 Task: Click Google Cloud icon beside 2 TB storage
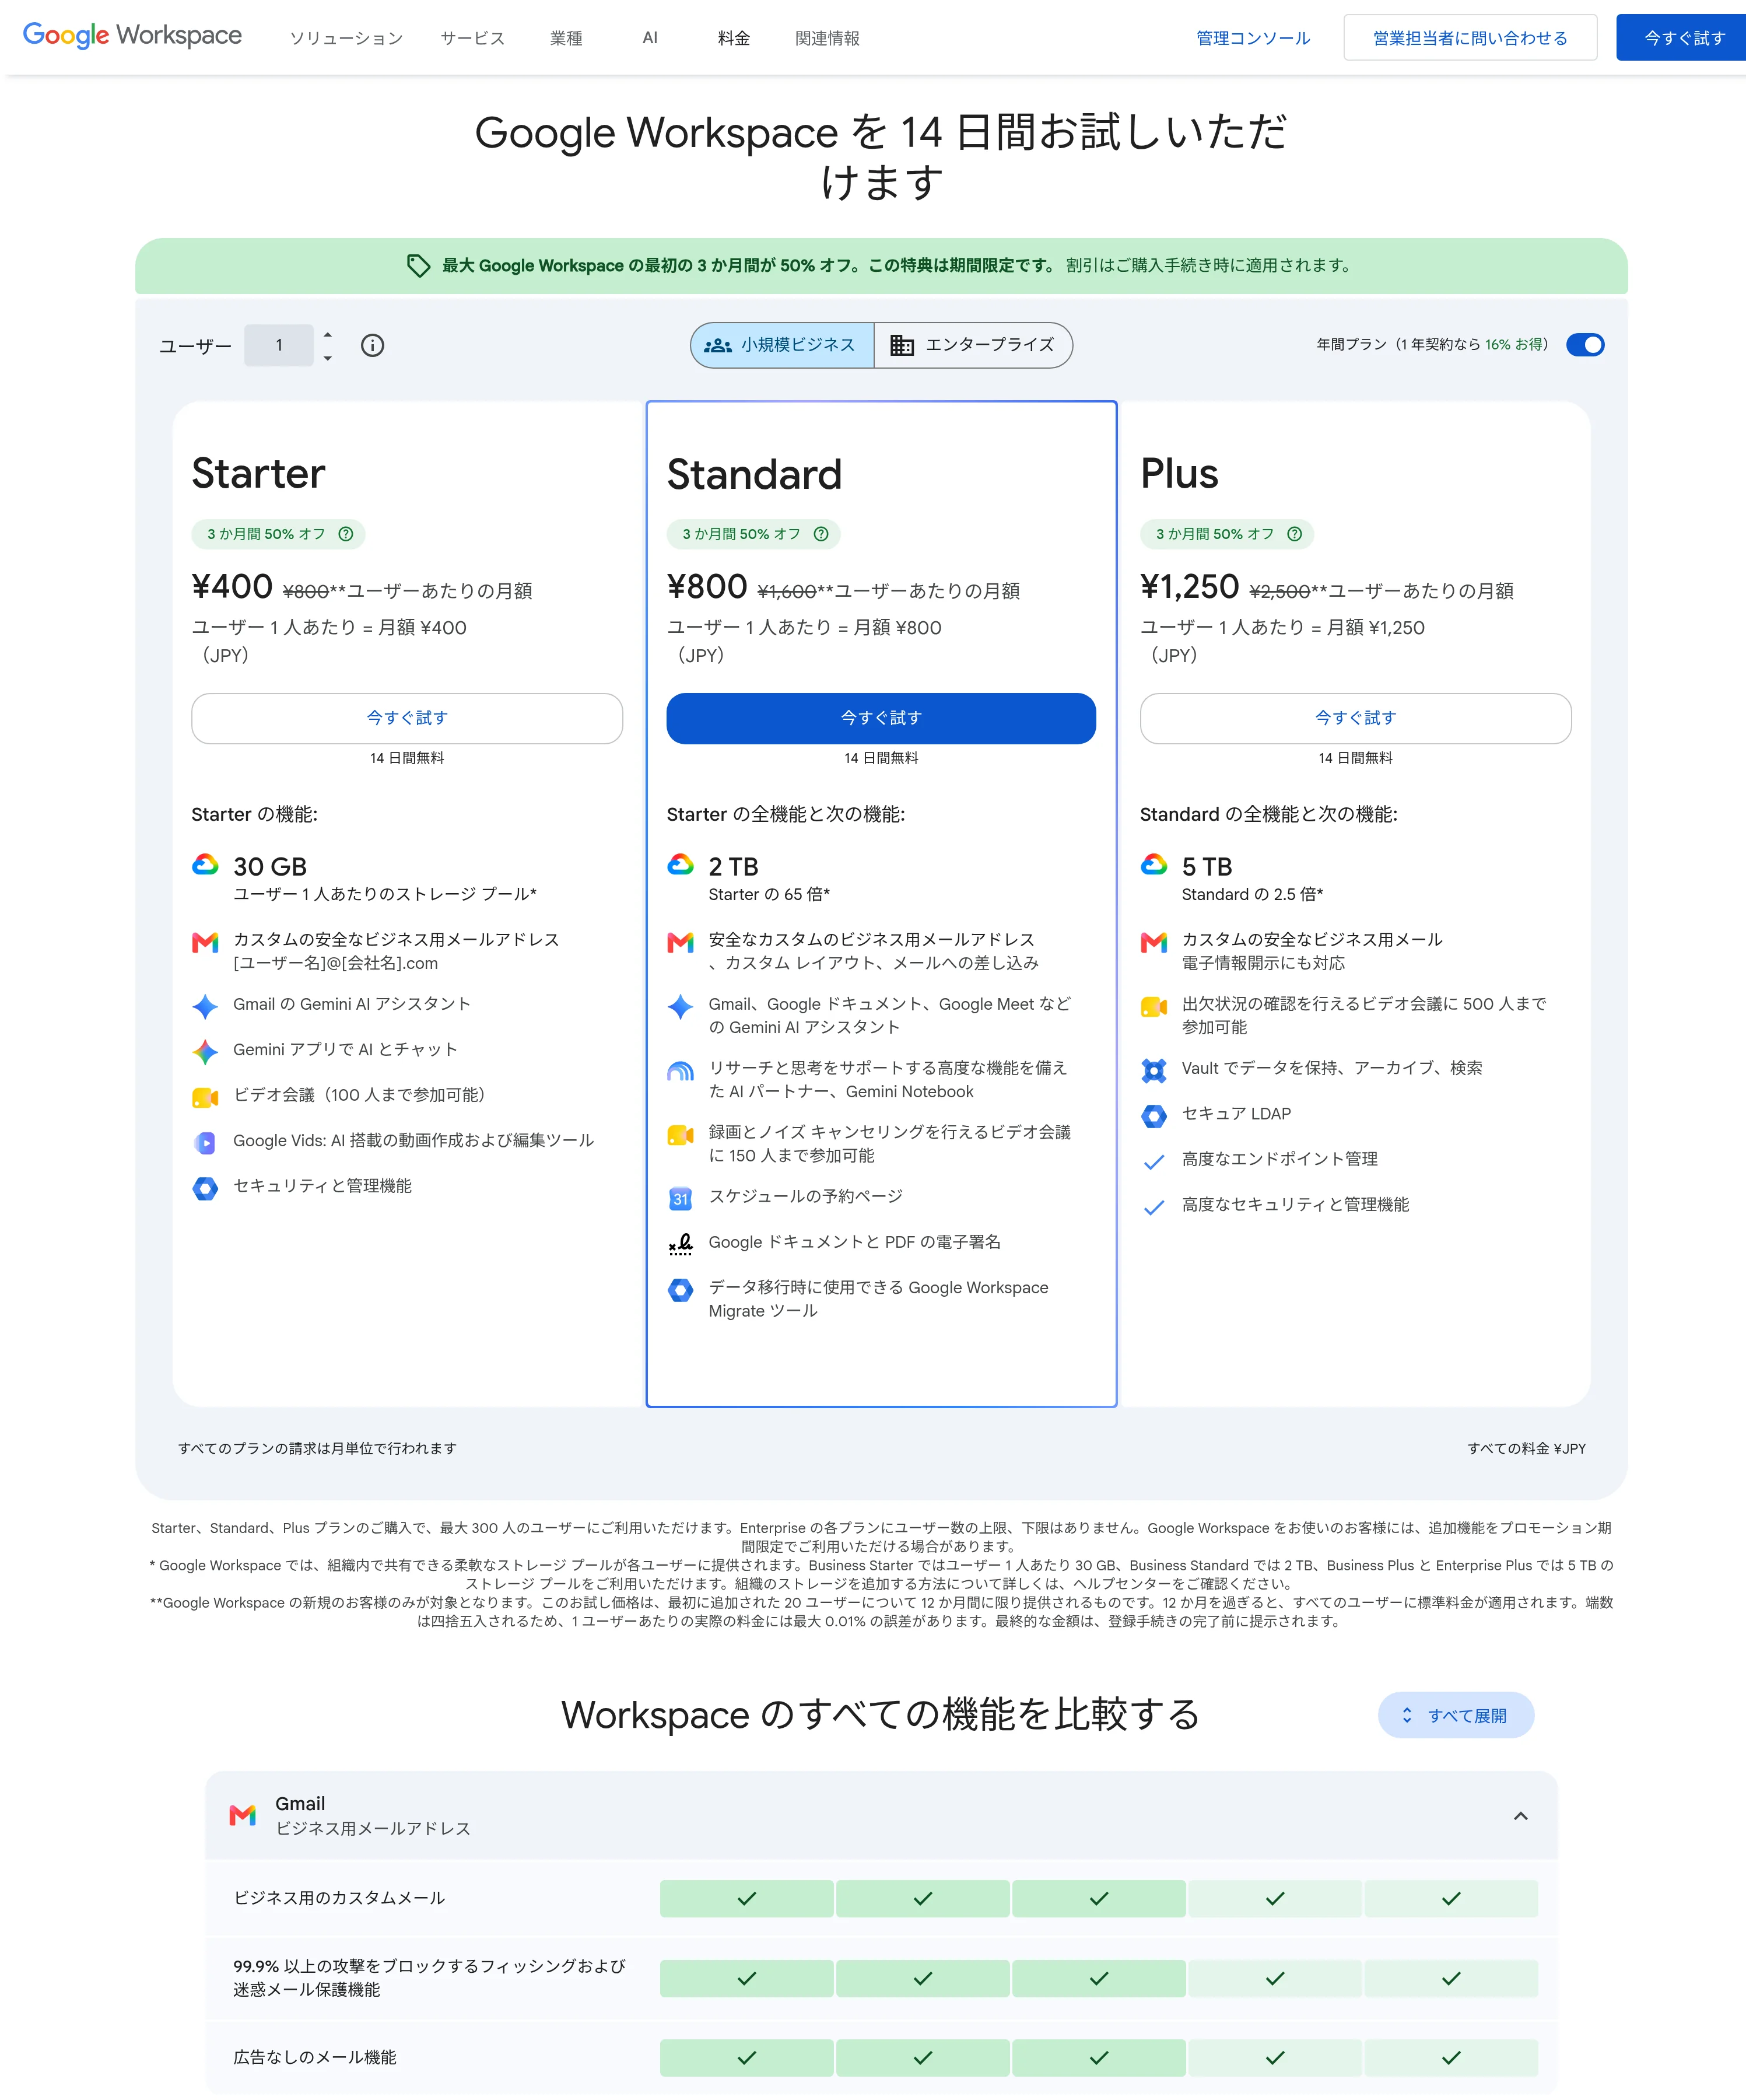pos(680,865)
